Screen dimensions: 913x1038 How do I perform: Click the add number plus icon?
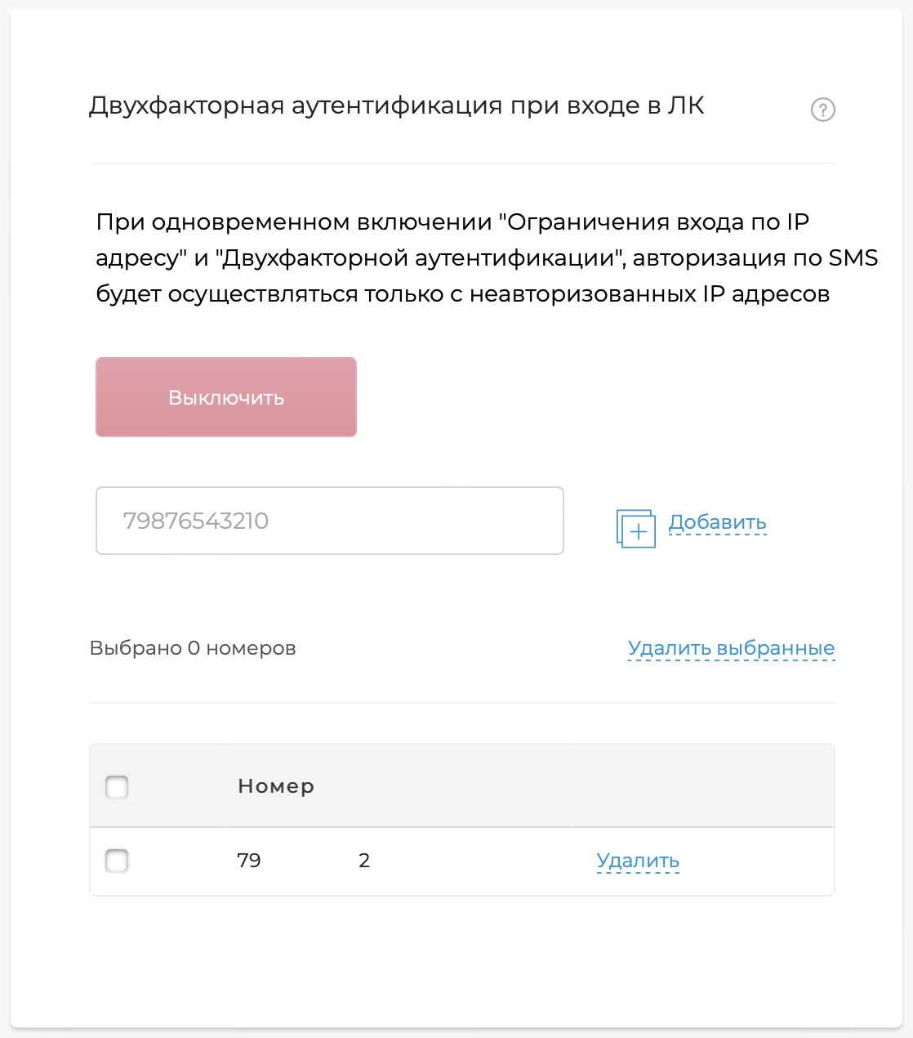pyautogui.click(x=635, y=528)
